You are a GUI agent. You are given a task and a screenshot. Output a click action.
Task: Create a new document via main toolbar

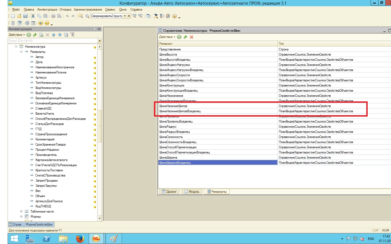click(13, 16)
